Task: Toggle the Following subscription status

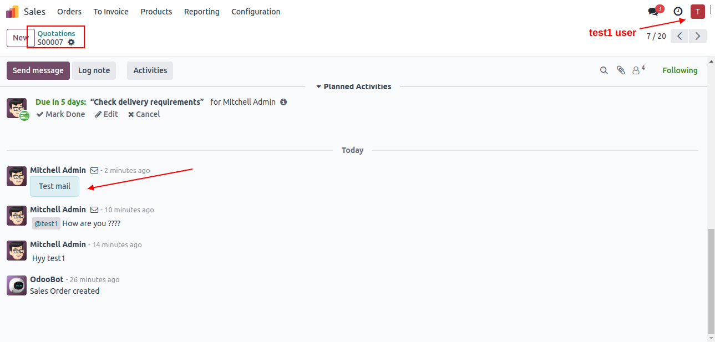Action: click(x=679, y=70)
